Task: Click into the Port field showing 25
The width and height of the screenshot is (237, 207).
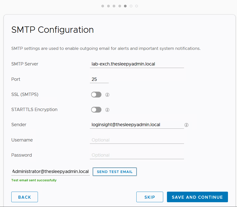Action: coord(99,79)
